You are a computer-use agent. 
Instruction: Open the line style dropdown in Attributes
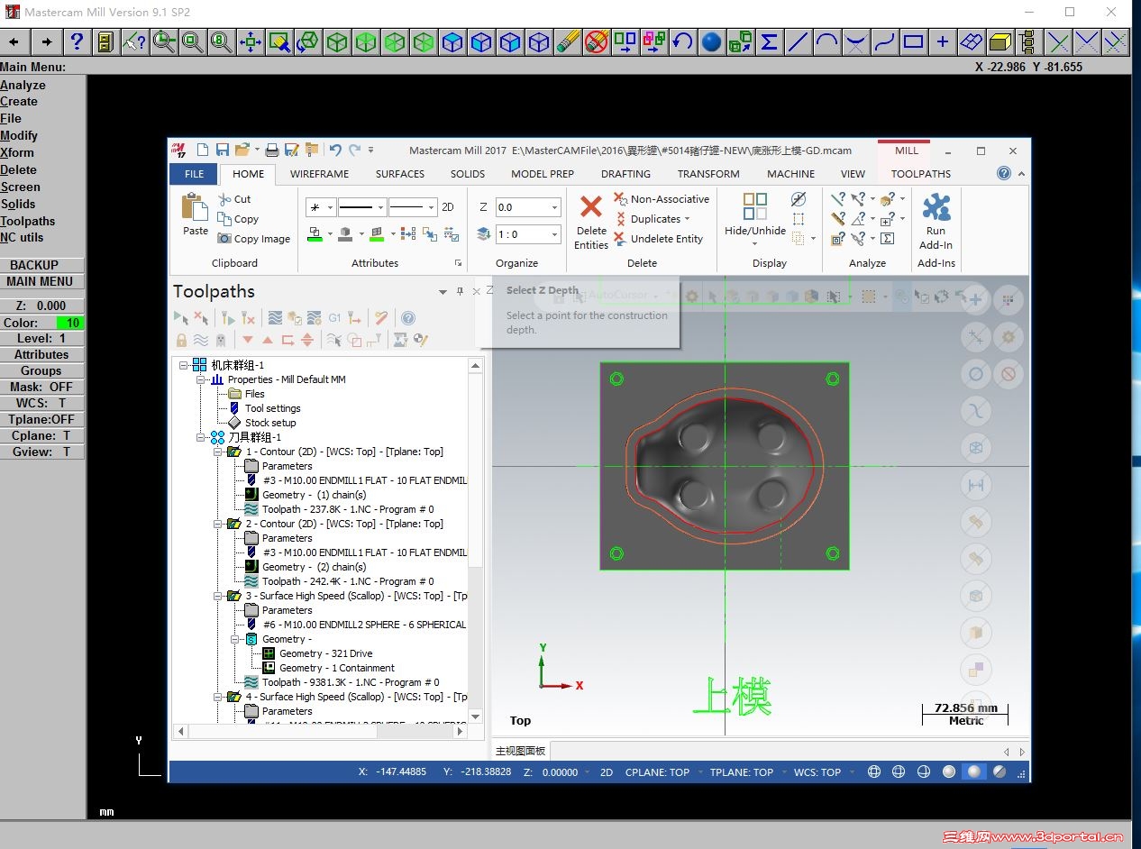pos(381,207)
